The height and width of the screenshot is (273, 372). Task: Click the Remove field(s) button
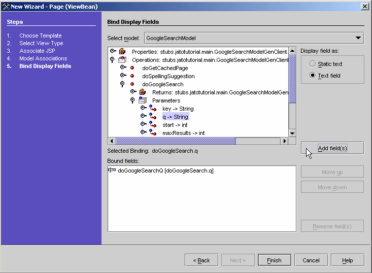click(332, 226)
